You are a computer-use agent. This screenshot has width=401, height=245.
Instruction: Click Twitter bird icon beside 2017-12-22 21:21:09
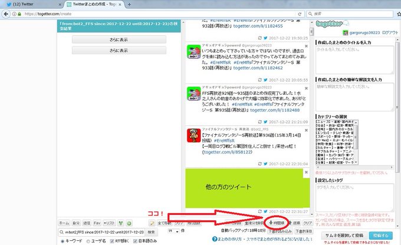265,122
